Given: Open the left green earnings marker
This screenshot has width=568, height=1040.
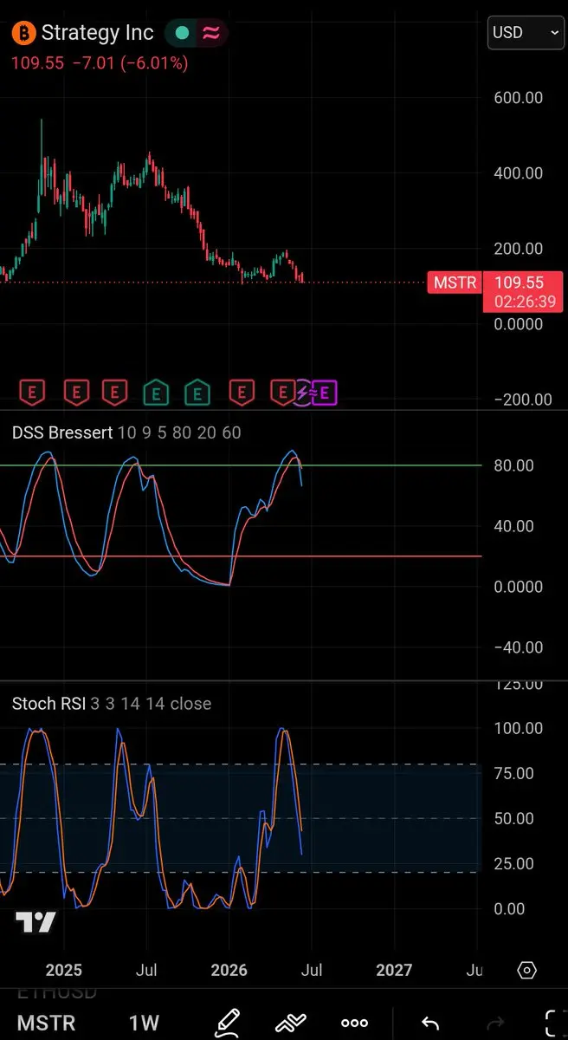Looking at the screenshot, I should pyautogui.click(x=156, y=393).
